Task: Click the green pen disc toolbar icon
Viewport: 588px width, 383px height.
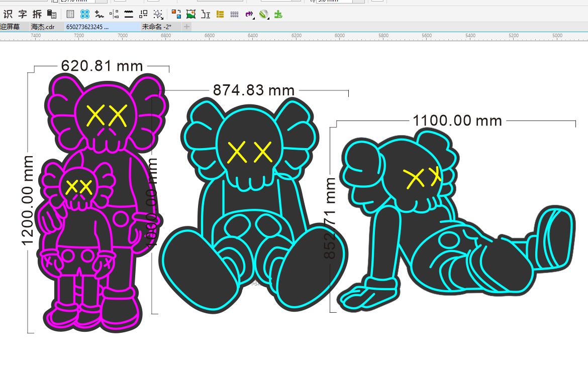Action: (264, 14)
